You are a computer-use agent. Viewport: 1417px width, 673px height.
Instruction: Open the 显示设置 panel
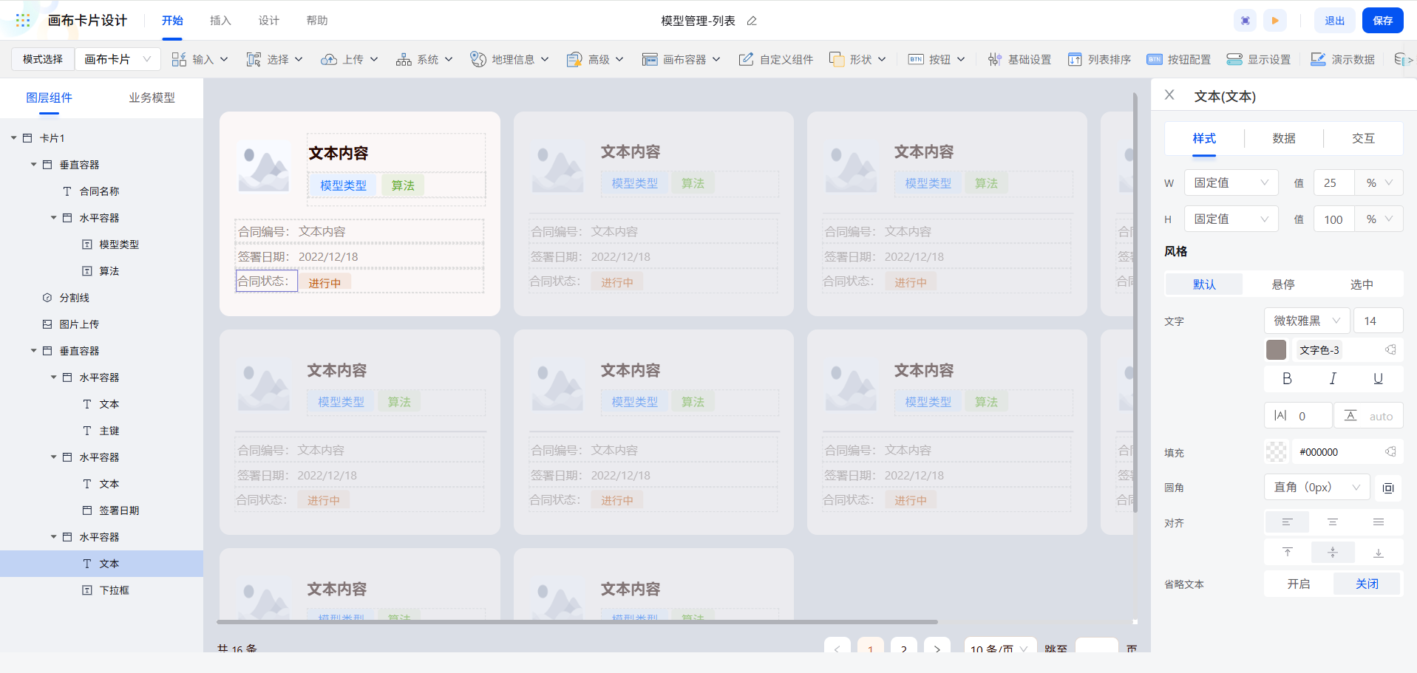(x=1260, y=59)
